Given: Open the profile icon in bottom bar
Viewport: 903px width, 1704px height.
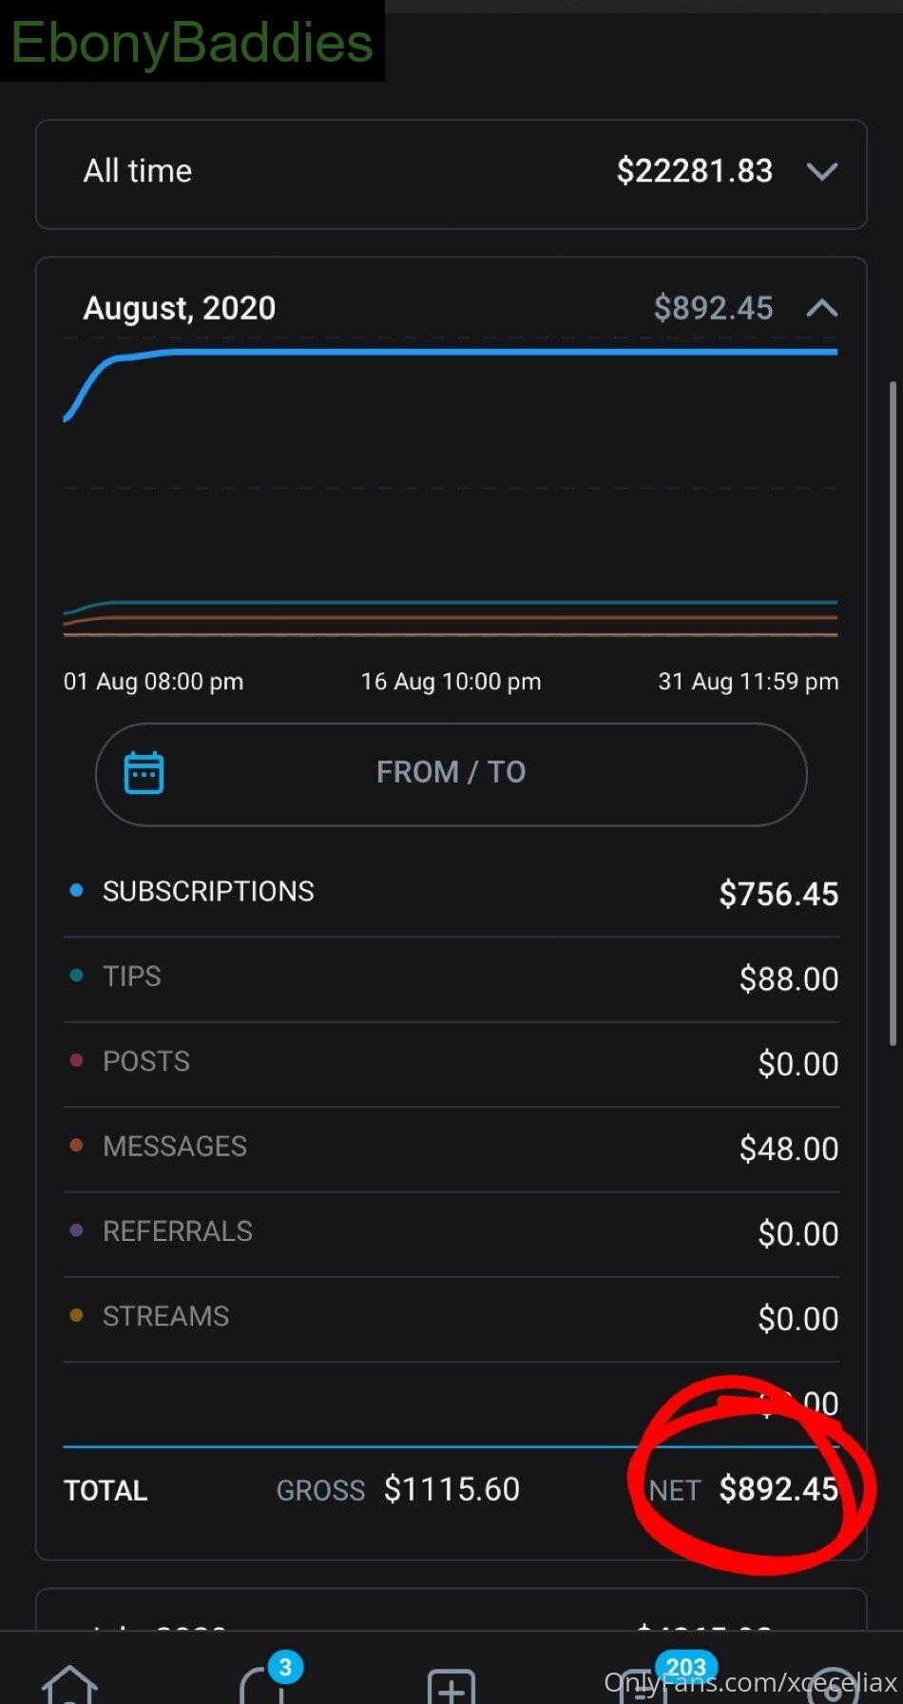Looking at the screenshot, I should pos(833,1686).
